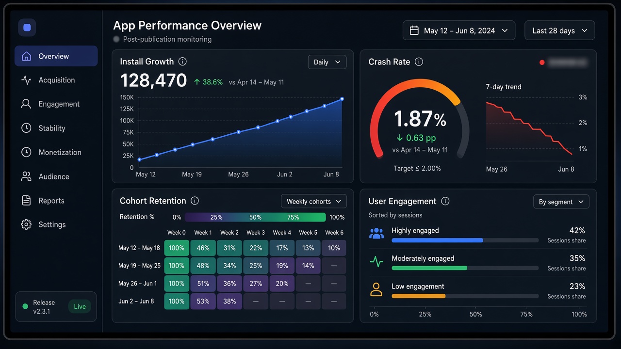Click the Release v2.3.1 label
The width and height of the screenshot is (621, 349).
pyautogui.click(x=44, y=307)
